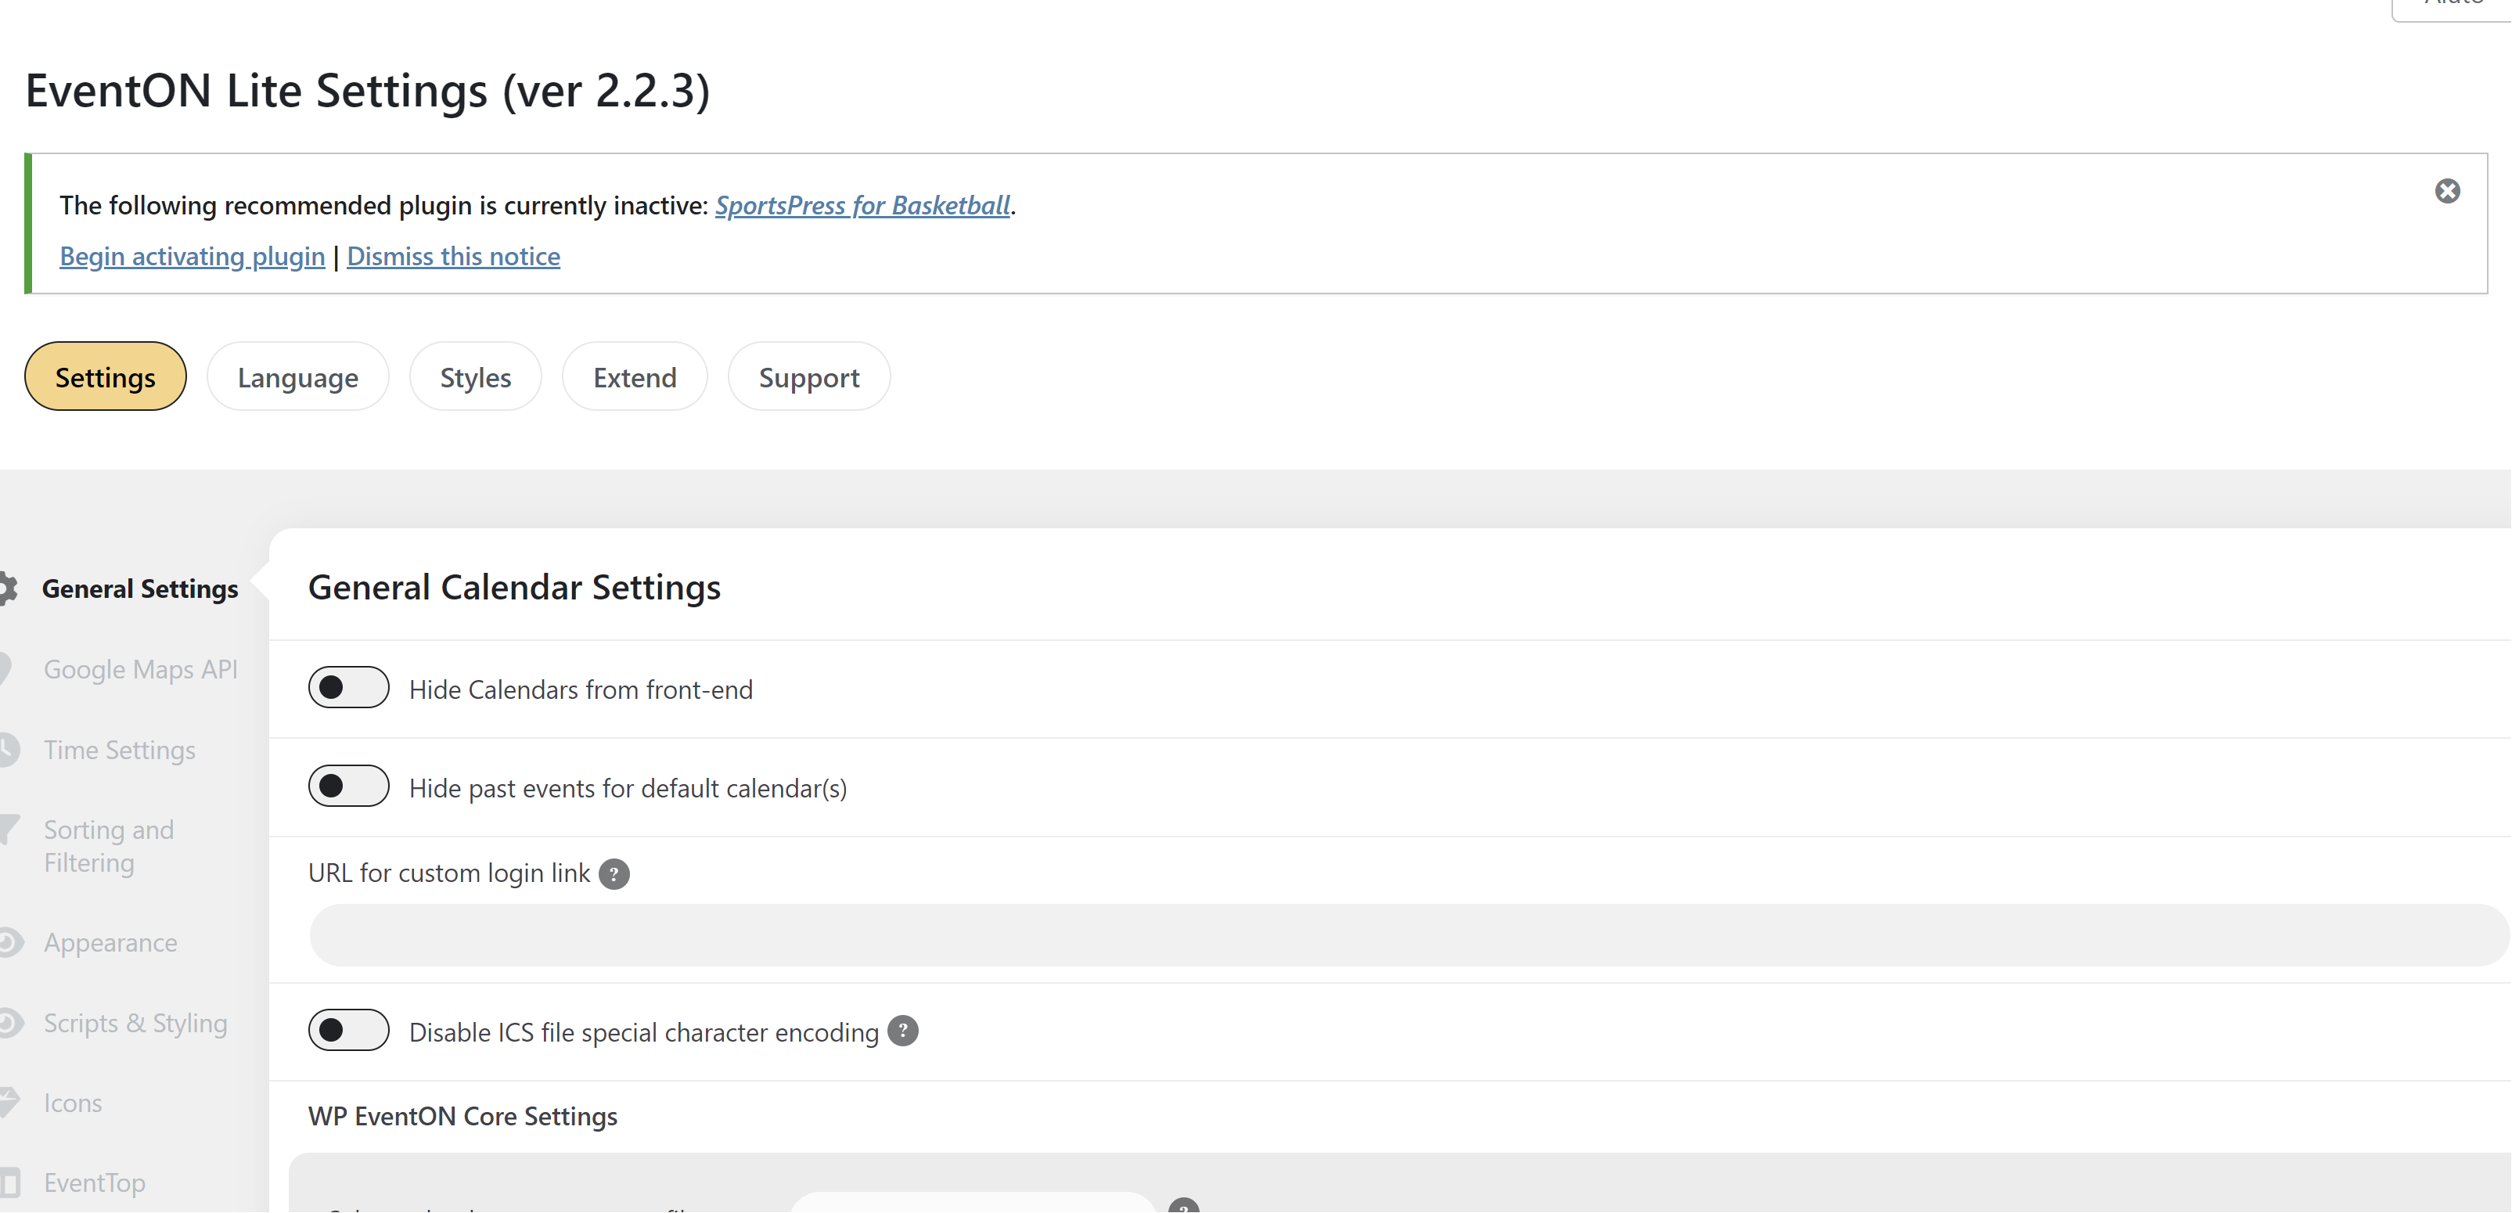This screenshot has height=1213, width=2512.
Task: Toggle Hide Calendars from front-end
Action: point(348,689)
